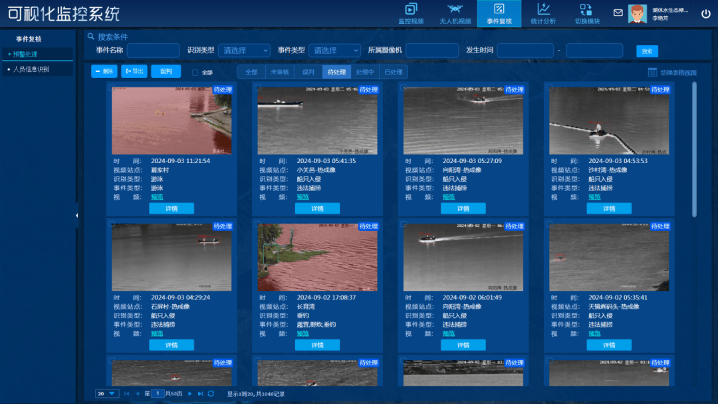Viewport: 718px width, 404px height.
Task: Check the box on the 夏家村 event card
Action: tap(112, 88)
